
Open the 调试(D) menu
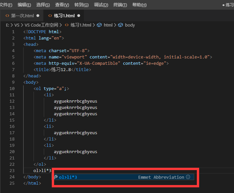[101, 5]
